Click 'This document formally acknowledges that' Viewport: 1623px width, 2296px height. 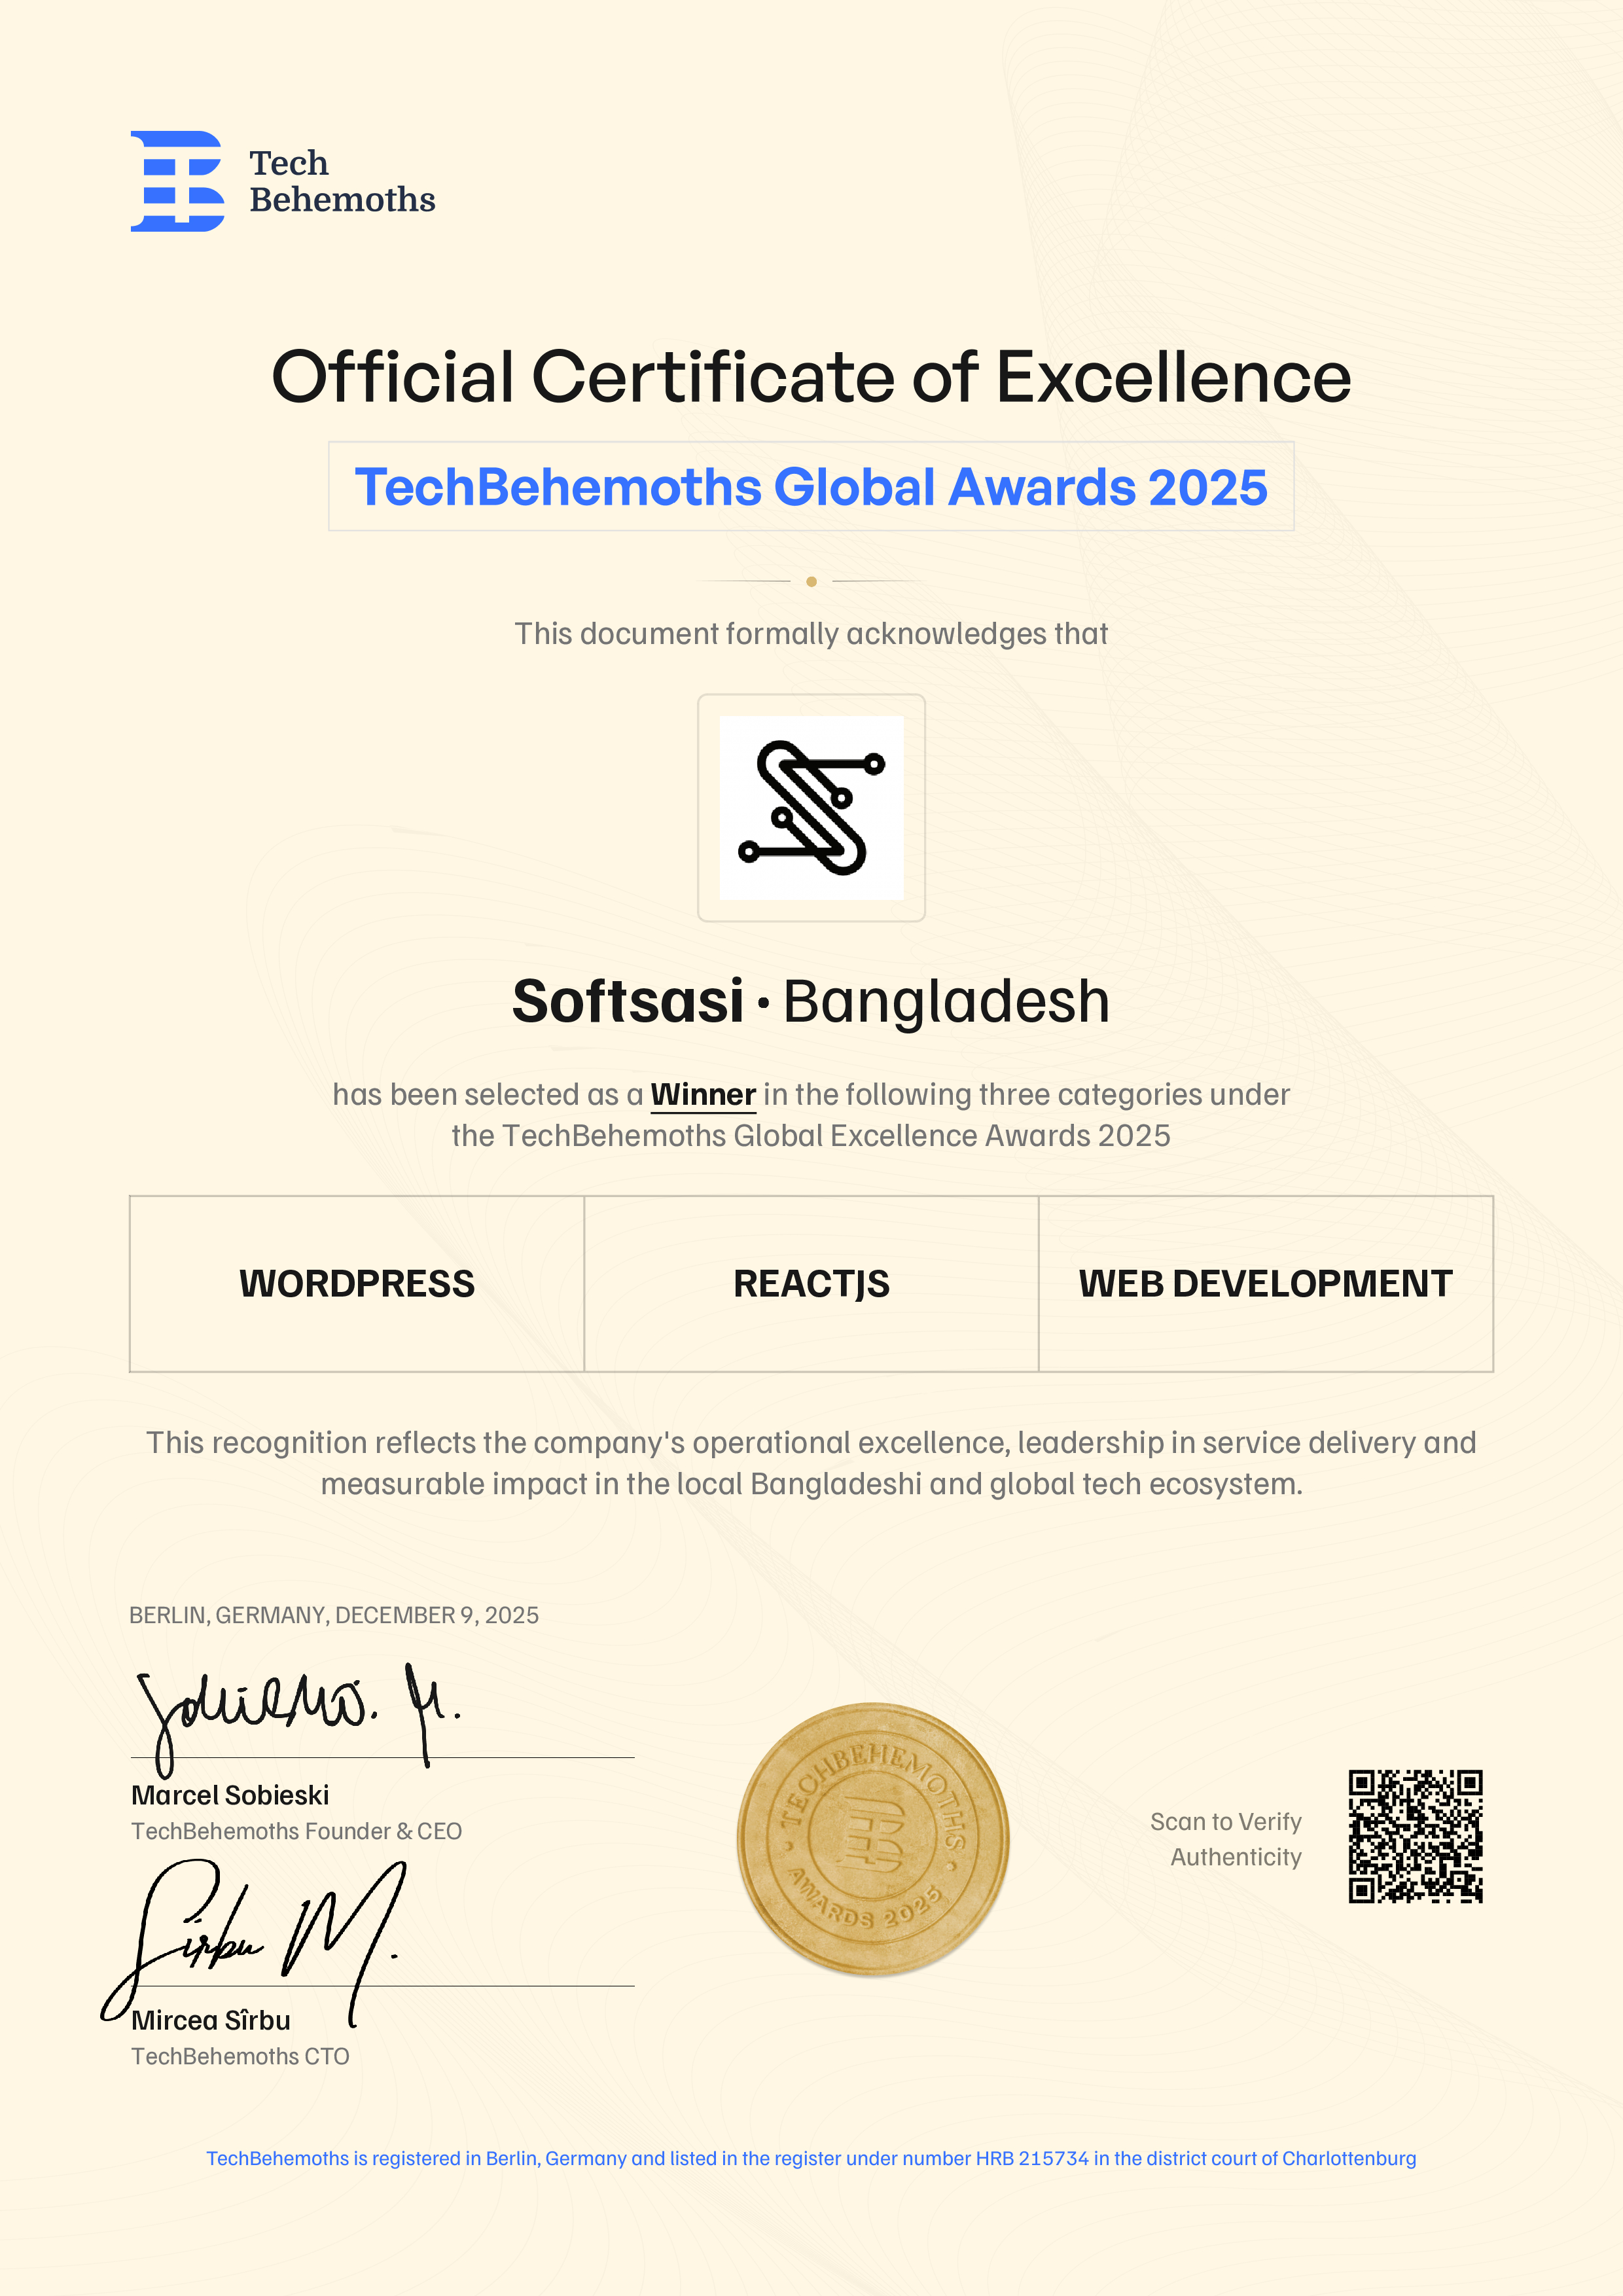[x=811, y=633]
